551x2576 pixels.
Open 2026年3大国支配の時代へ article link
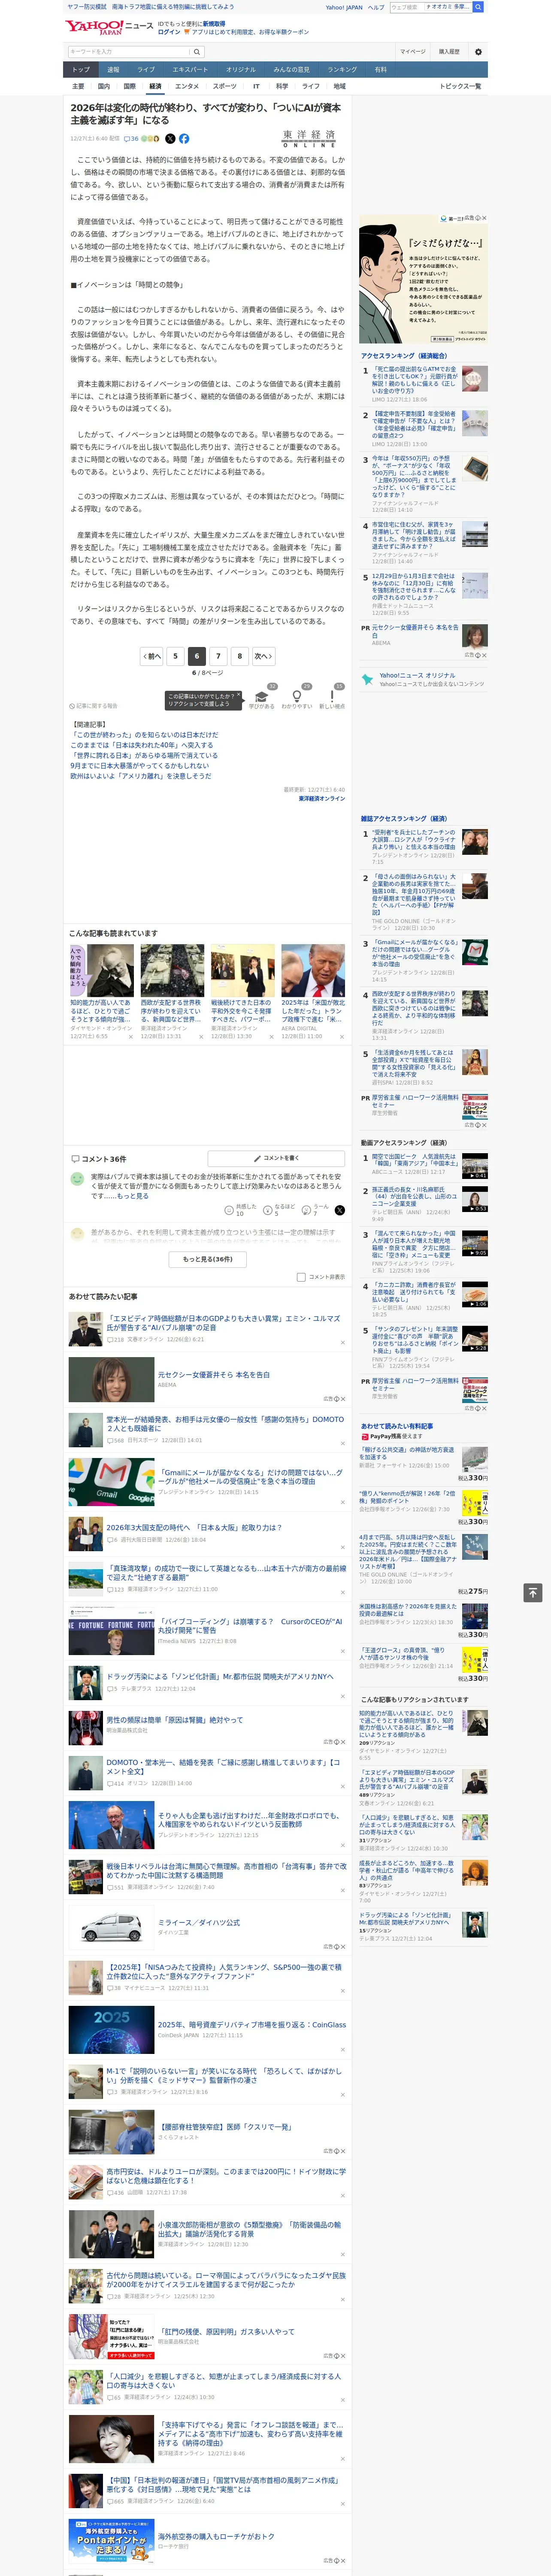point(194,1528)
